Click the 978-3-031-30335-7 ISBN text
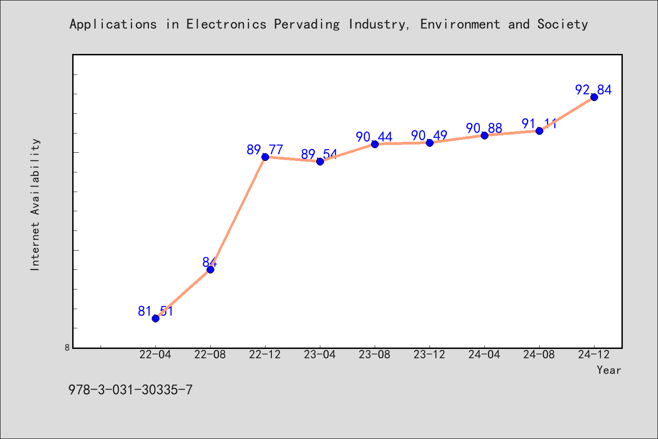Screen dimensions: 658x439 [130, 390]
